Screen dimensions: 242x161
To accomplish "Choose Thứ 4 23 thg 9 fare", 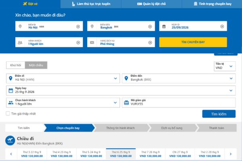I will coord(62,154).
